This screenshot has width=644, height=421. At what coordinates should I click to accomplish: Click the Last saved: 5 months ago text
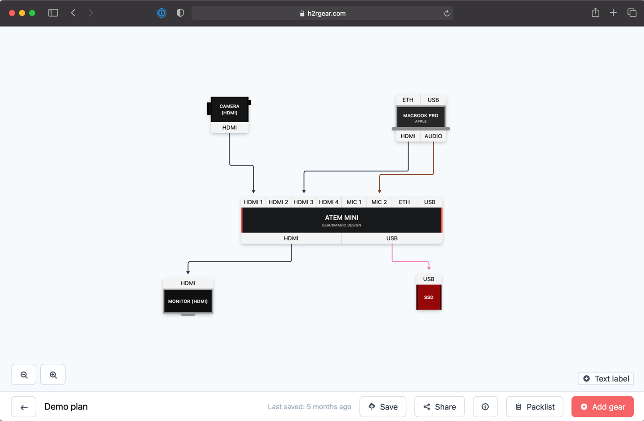[310, 407]
